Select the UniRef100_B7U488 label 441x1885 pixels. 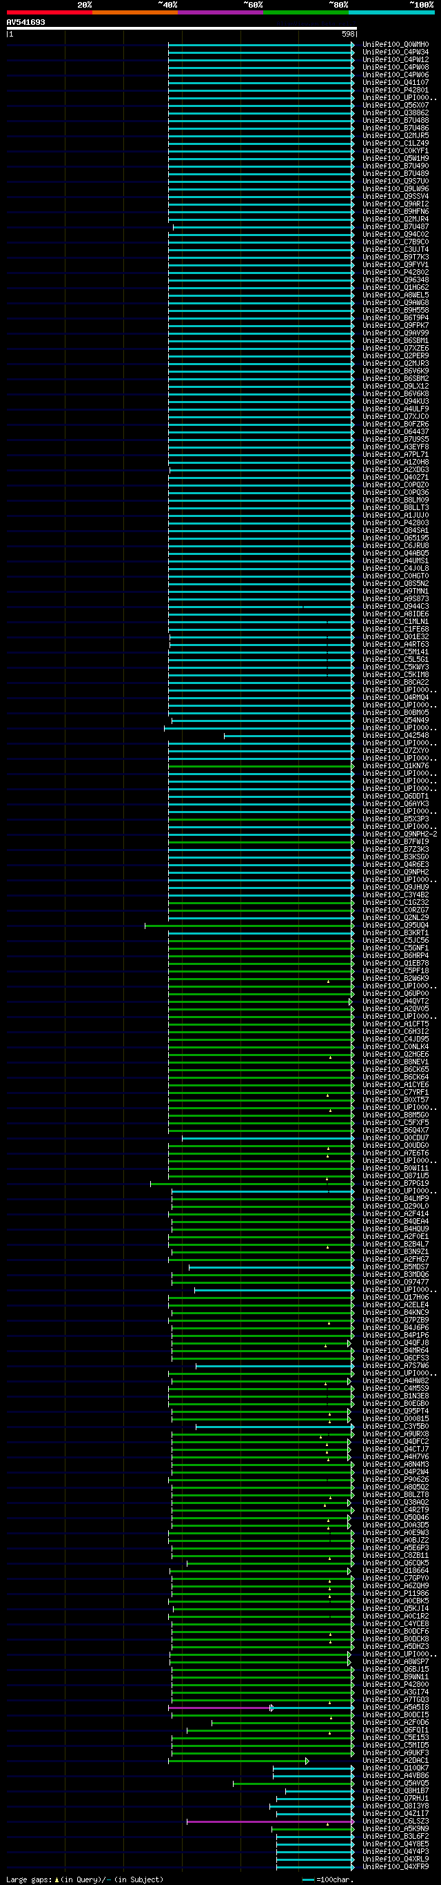click(396, 121)
